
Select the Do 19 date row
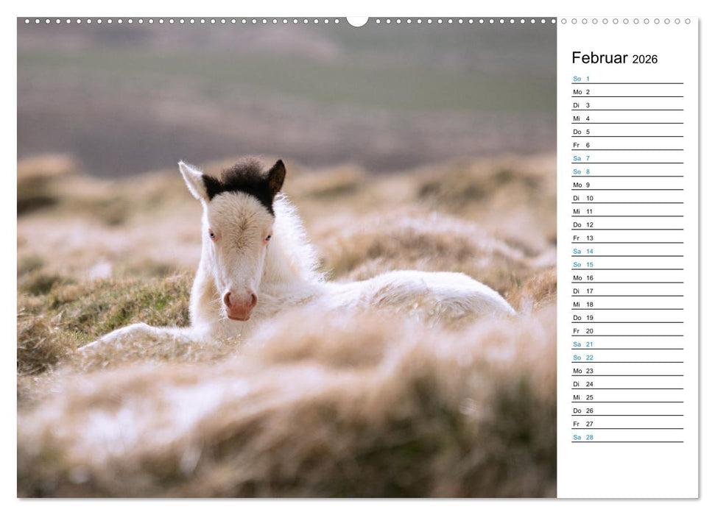click(x=582, y=319)
